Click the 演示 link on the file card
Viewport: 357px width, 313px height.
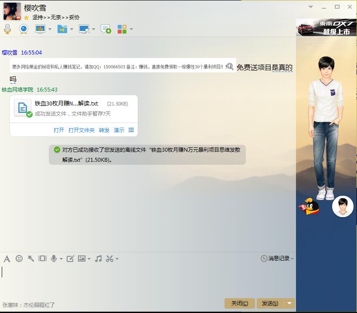point(119,130)
